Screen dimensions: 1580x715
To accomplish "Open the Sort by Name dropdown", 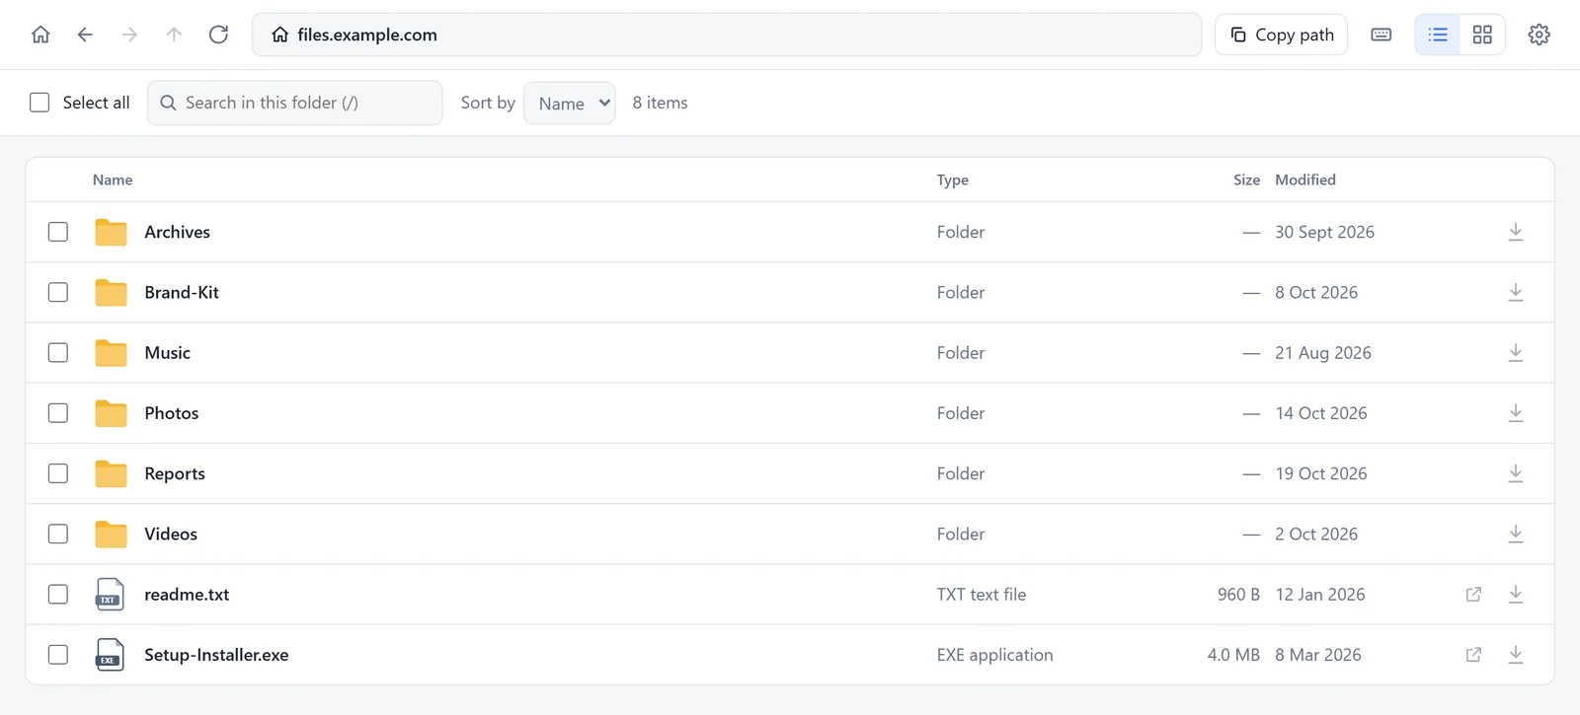I will tap(570, 103).
